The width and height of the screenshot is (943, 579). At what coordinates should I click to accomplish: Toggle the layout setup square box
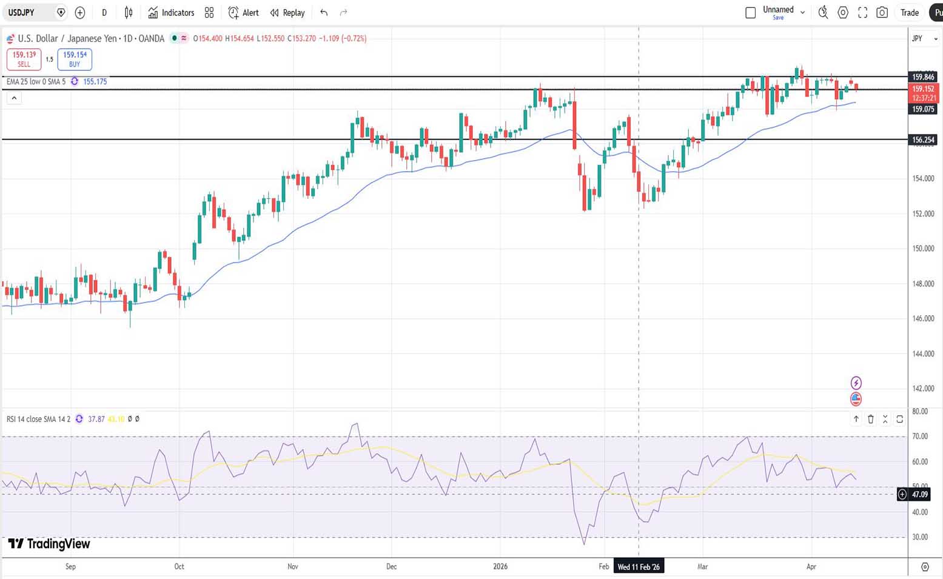[x=750, y=13]
